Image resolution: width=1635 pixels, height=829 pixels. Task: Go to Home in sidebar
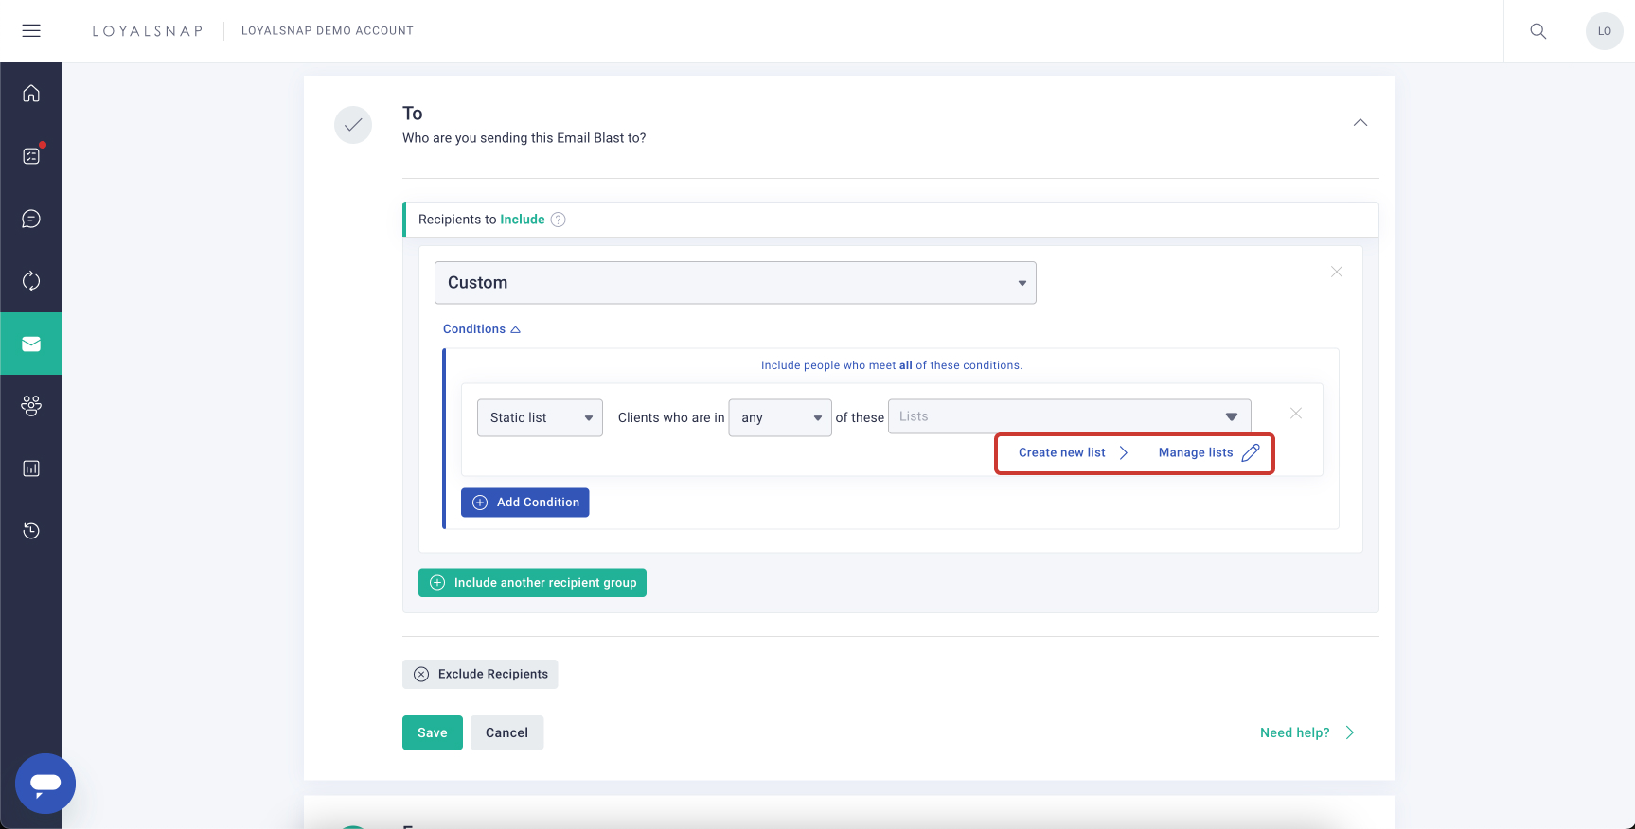pos(31,93)
